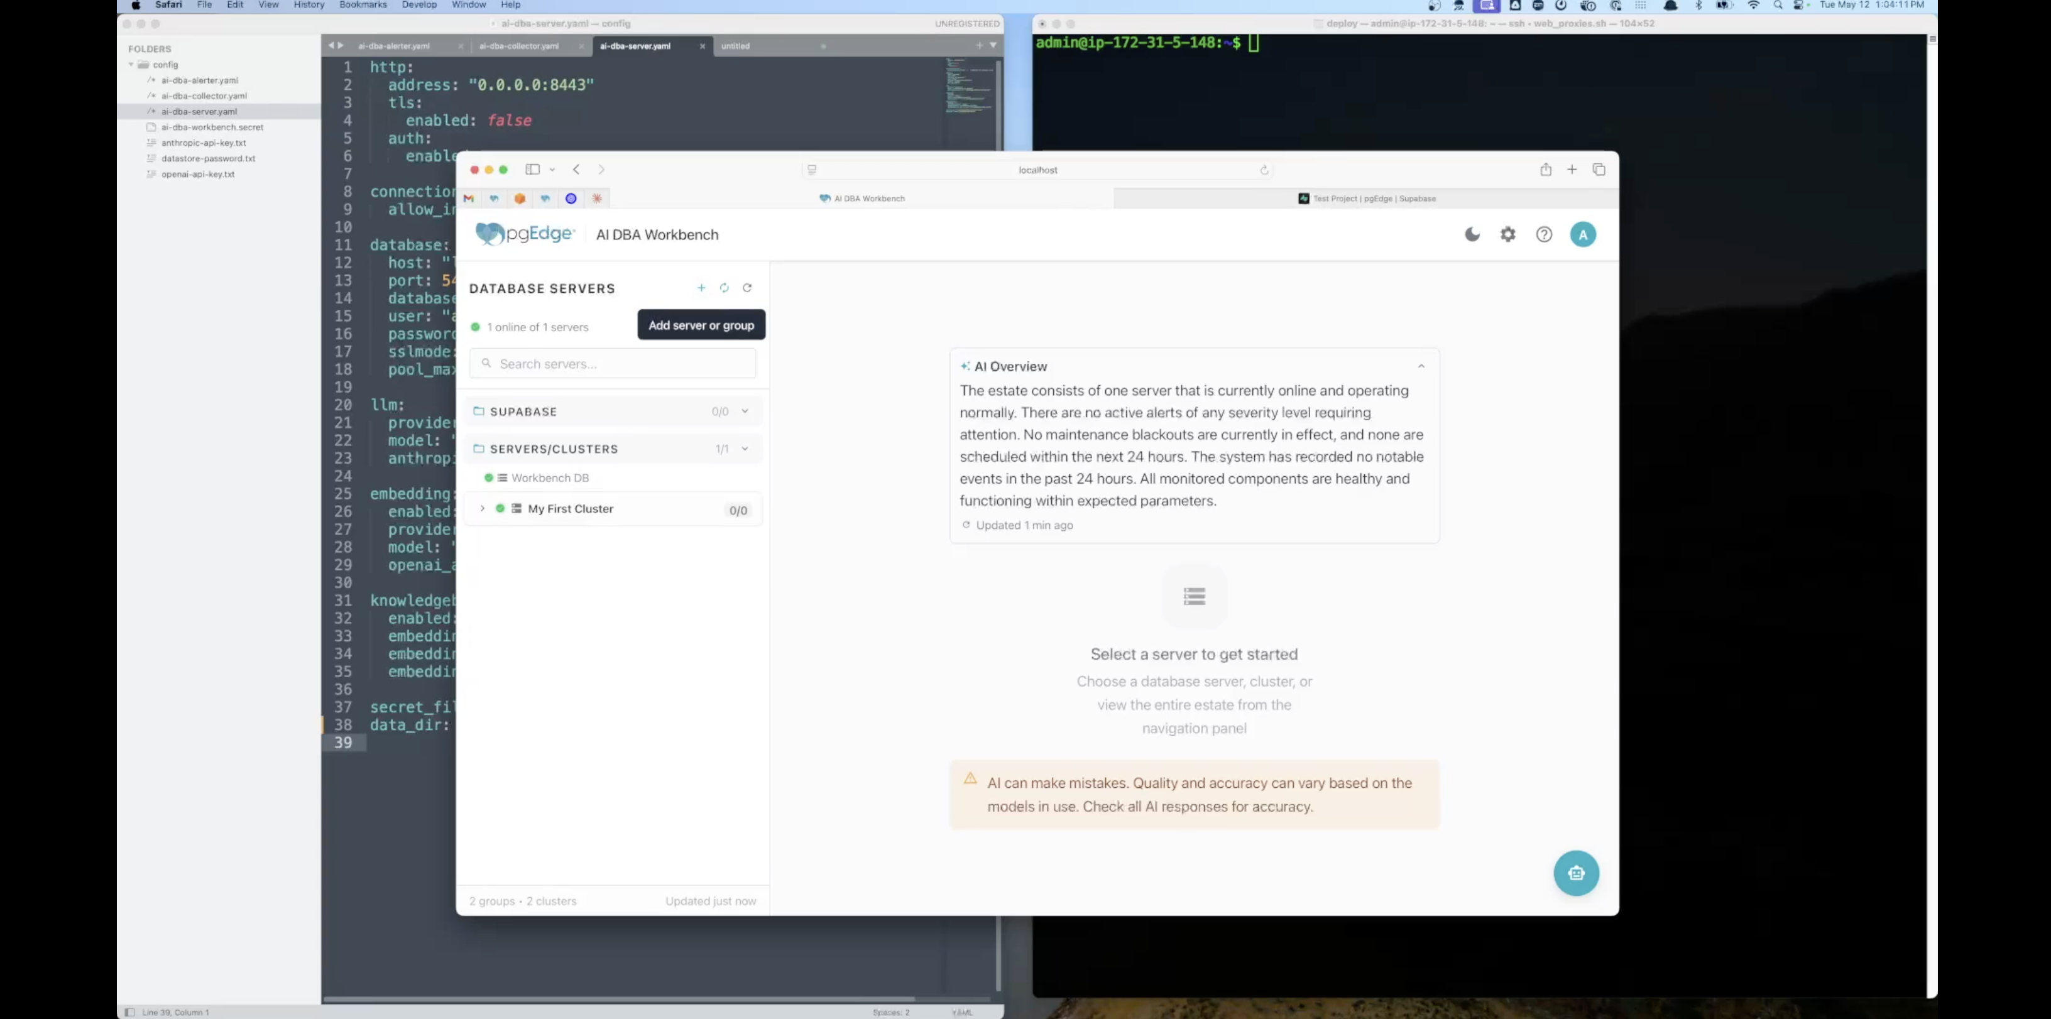Expand the SUPABASE group chevron
Viewport: 2051px width, 1019px height.
pyautogui.click(x=745, y=411)
